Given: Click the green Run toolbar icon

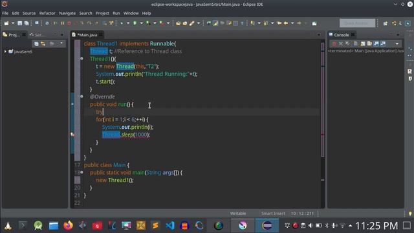Looking at the screenshot, I should (135, 23).
